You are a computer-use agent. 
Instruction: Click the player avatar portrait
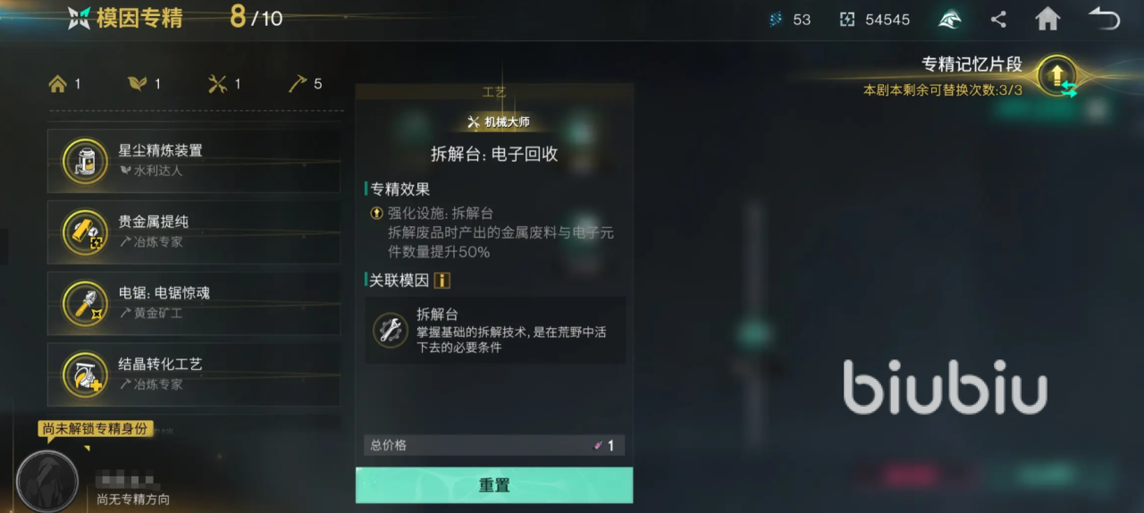click(x=48, y=480)
